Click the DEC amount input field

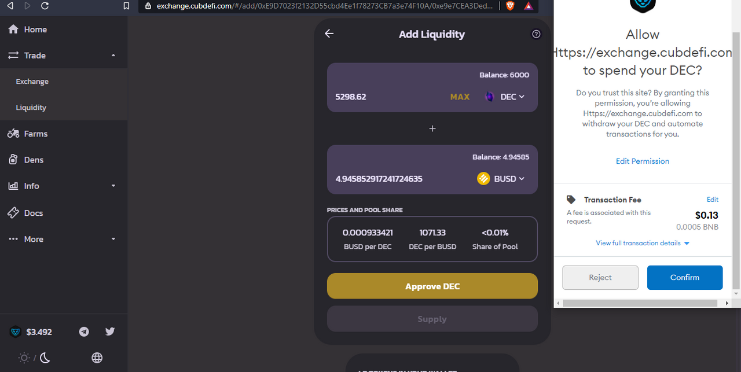pyautogui.click(x=388, y=97)
